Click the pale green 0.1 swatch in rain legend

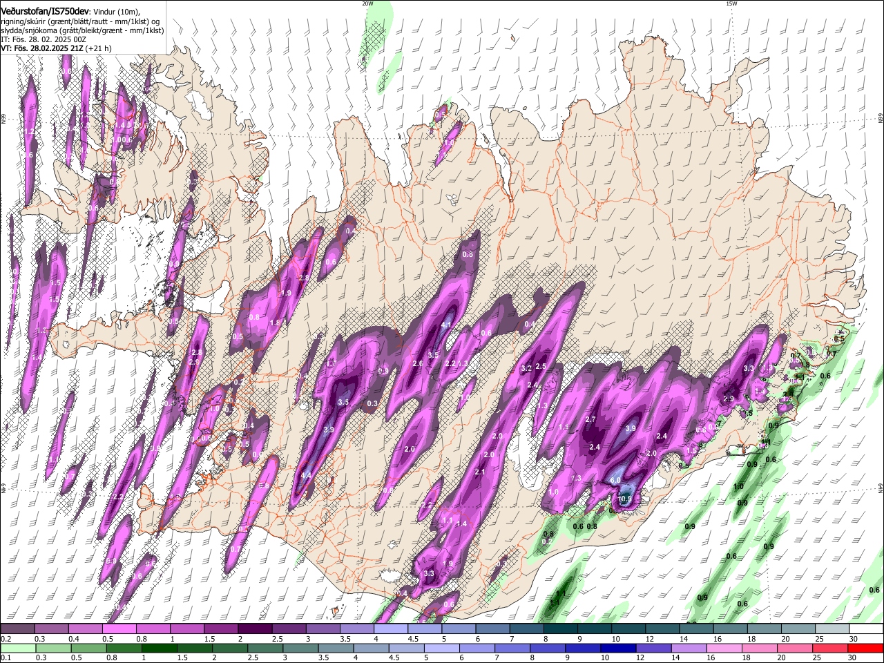click(x=17, y=648)
